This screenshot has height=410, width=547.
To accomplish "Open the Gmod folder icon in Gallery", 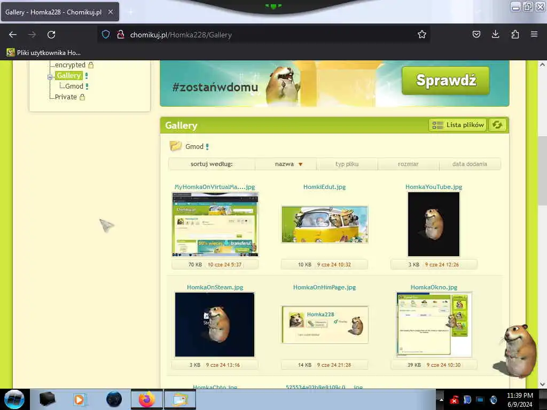I will point(175,146).
